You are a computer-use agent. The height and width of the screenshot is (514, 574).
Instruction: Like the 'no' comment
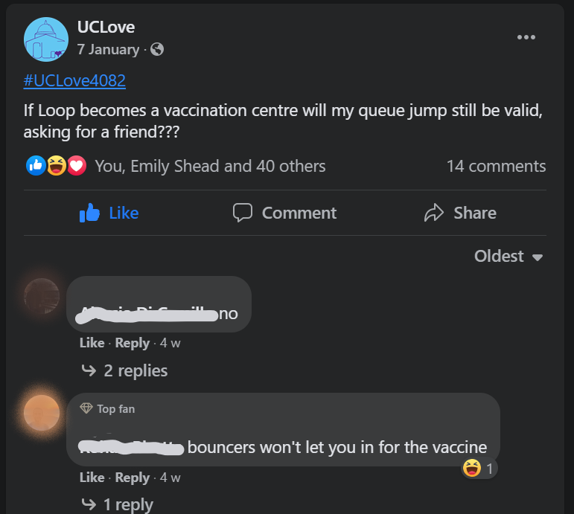coord(92,343)
